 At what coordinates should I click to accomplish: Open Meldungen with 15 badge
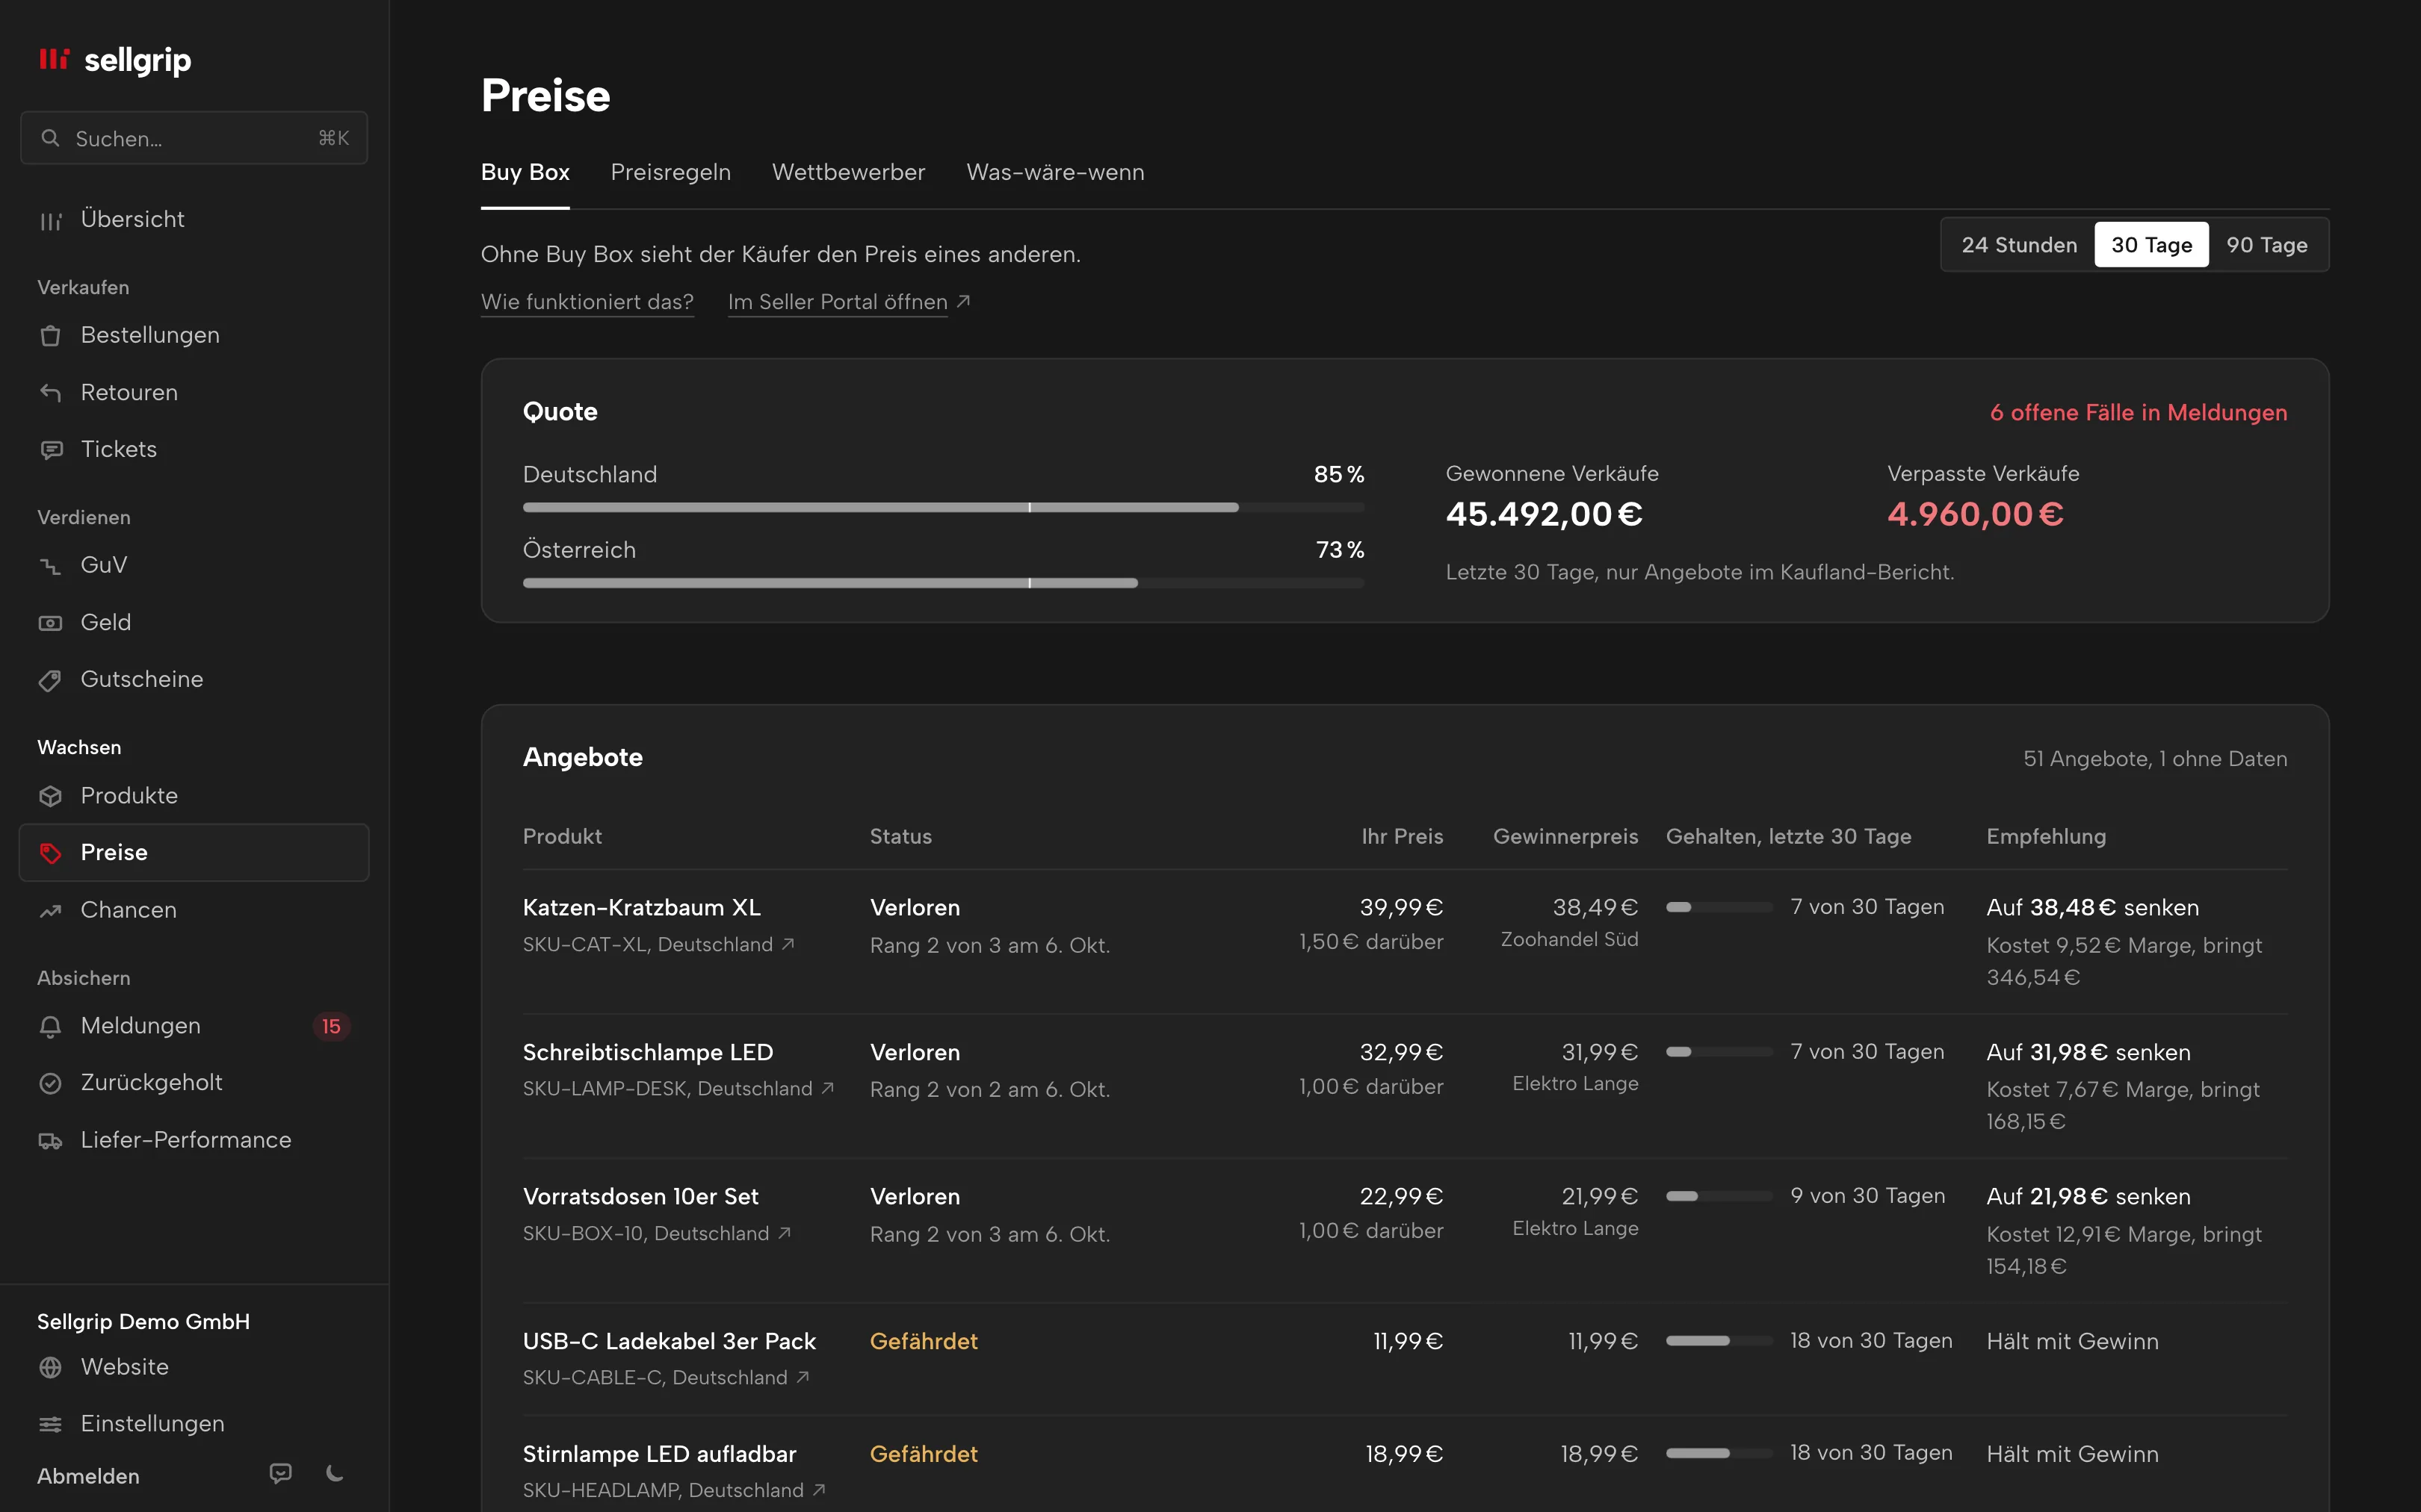[x=194, y=1026]
